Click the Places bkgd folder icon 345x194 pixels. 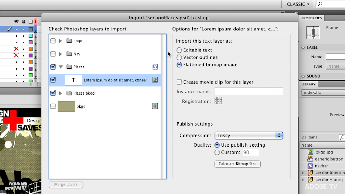pyautogui.click(x=69, y=93)
